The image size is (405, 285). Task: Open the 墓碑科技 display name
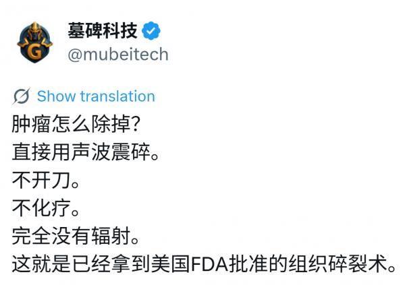tap(103, 31)
